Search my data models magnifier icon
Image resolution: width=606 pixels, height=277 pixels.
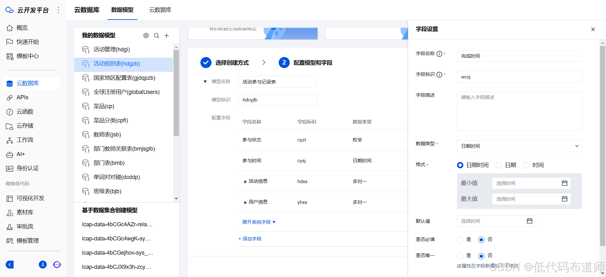[x=156, y=36]
